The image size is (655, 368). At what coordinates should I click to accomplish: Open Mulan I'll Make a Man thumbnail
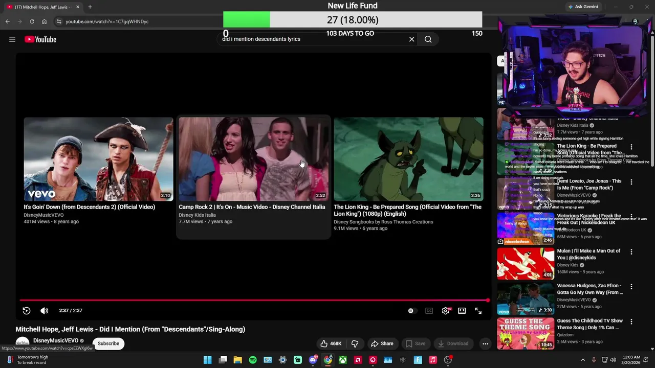click(x=526, y=264)
